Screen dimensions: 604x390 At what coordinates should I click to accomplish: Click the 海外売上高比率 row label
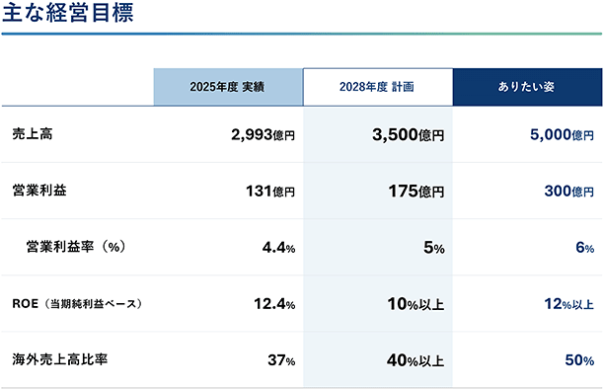tap(59, 359)
